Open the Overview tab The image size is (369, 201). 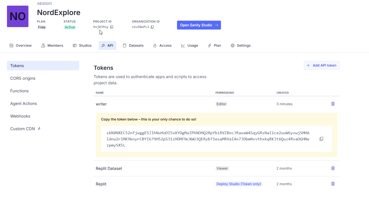coord(21,46)
